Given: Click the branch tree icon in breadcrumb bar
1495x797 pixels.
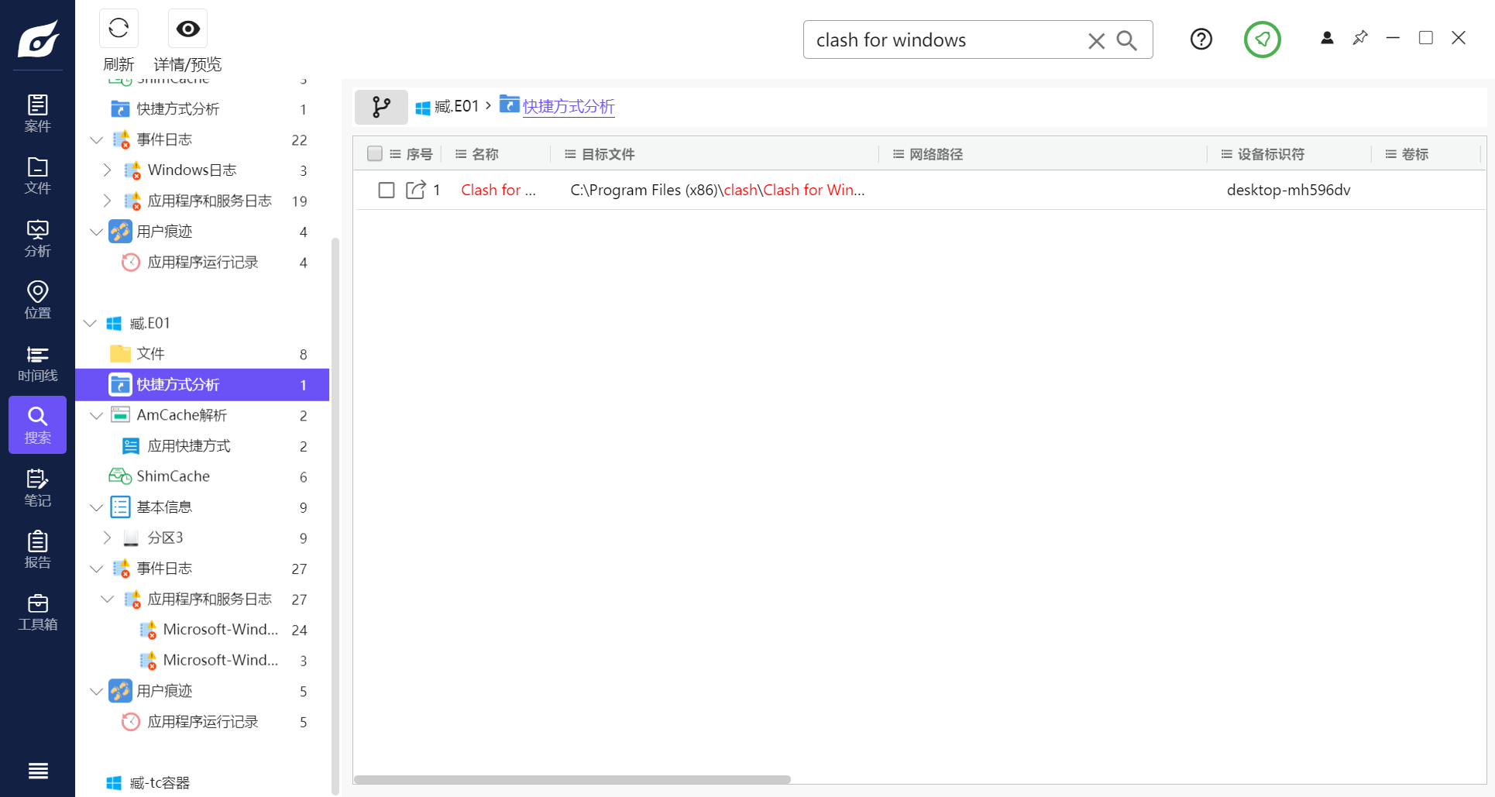Looking at the screenshot, I should (x=381, y=107).
